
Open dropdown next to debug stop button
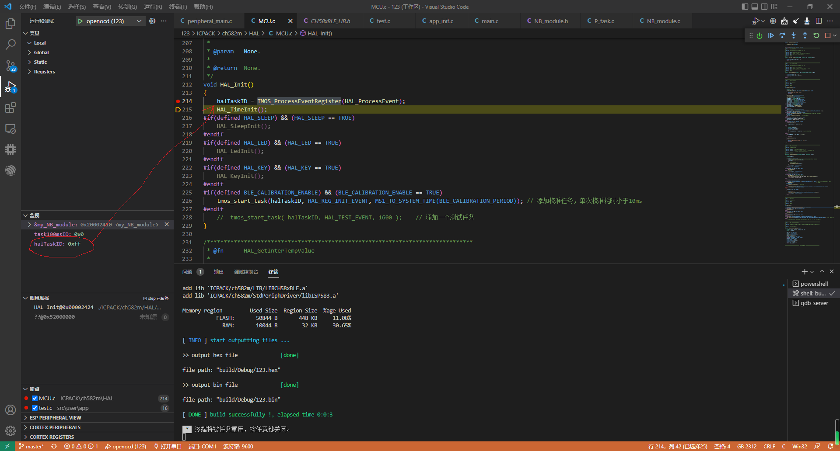835,35
